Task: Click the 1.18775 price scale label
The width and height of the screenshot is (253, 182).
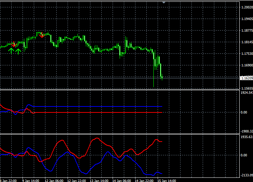Action: (247, 31)
